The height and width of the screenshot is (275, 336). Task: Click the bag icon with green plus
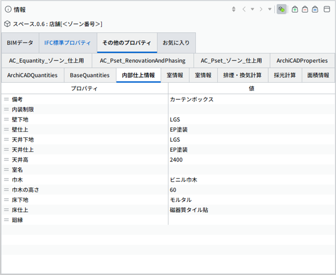295,9
